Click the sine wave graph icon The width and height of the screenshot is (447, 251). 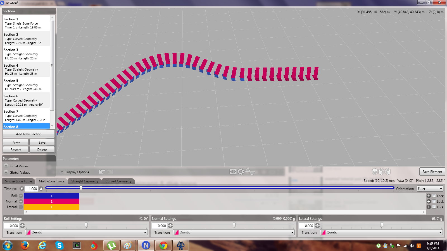click(x=250, y=172)
